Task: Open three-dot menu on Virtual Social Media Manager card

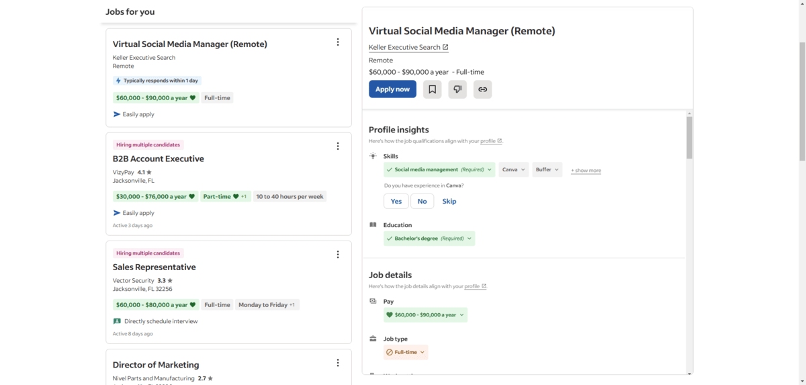Action: (338, 42)
